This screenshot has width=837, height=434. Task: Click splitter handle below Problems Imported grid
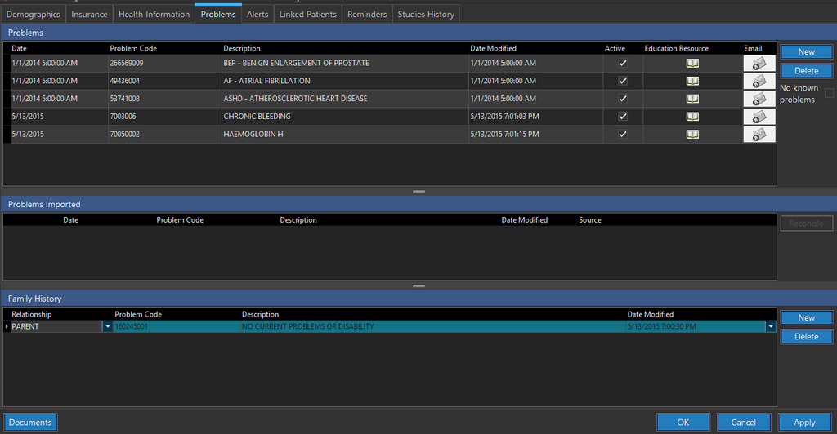click(x=418, y=286)
